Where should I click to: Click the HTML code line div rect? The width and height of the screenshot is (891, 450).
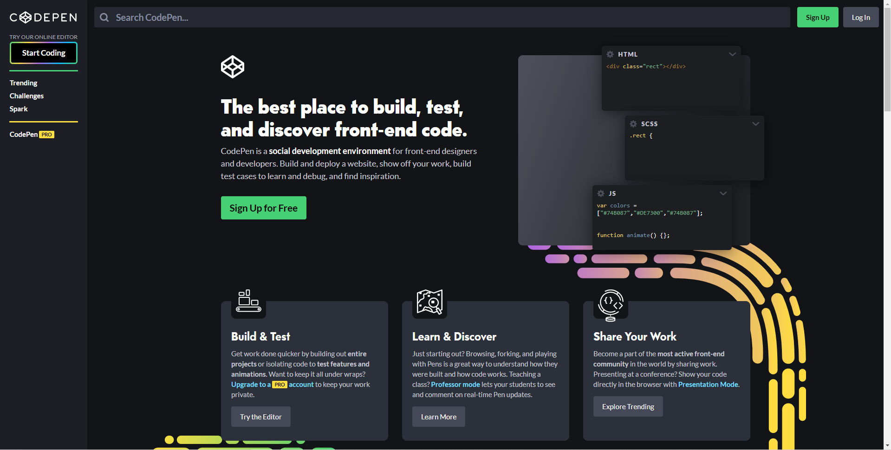coord(646,66)
